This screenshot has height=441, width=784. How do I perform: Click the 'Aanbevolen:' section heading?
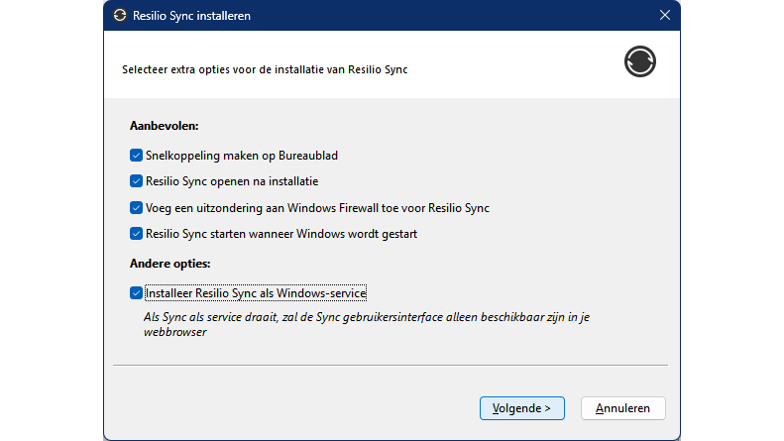click(164, 127)
